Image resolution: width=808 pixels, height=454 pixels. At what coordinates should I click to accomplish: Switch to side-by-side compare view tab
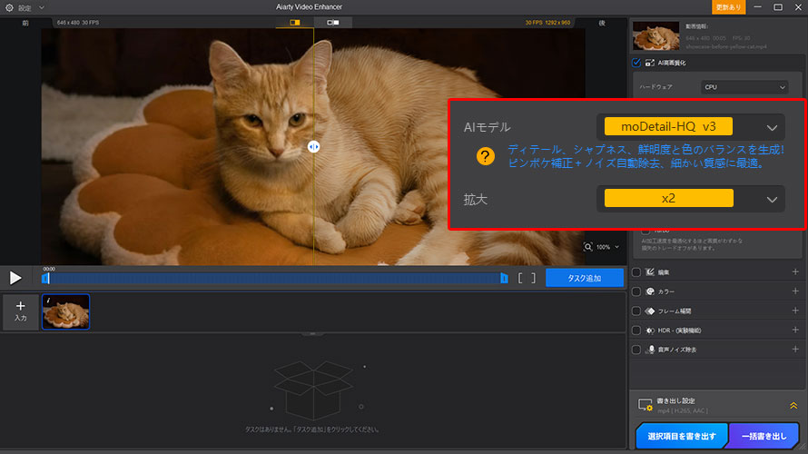(x=333, y=23)
